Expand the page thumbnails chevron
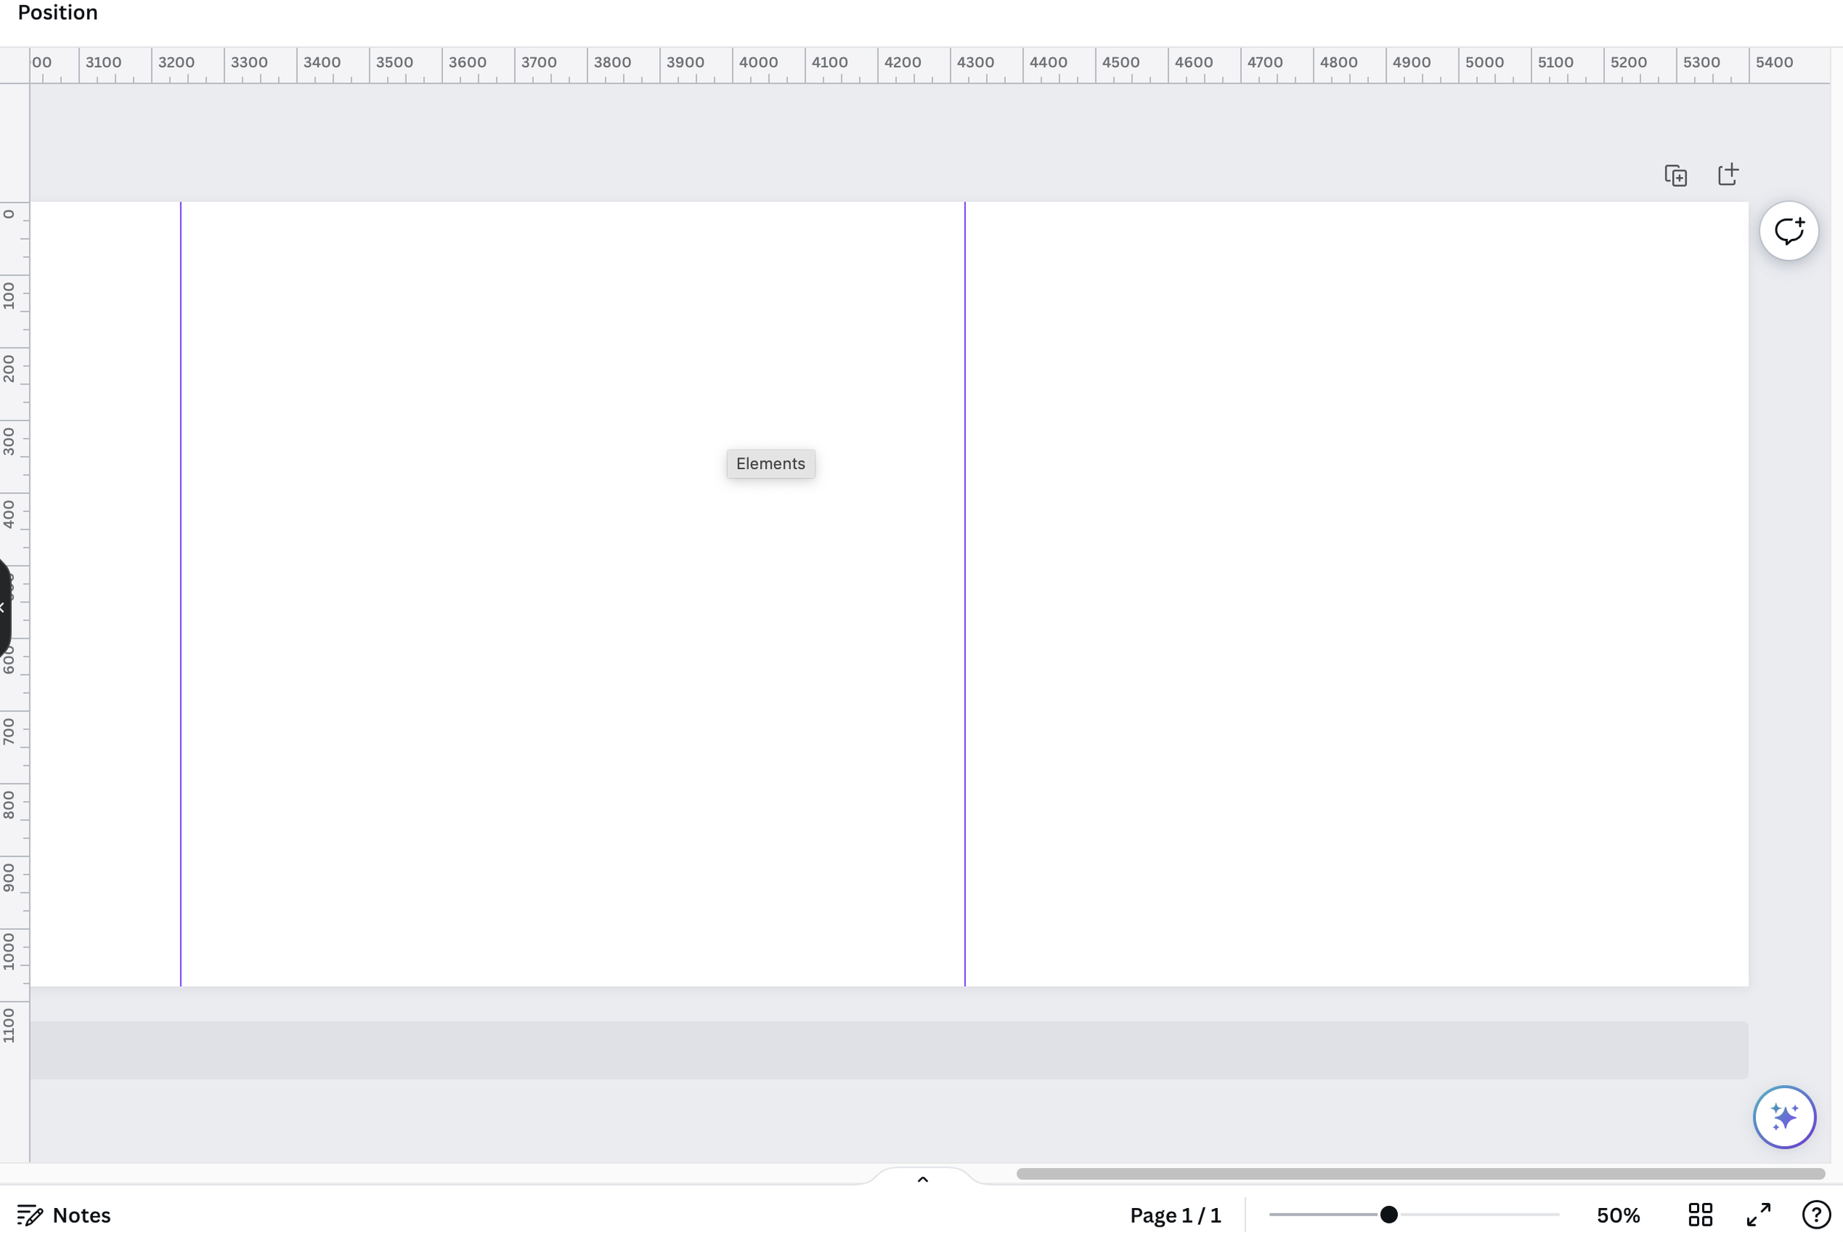Viewport: 1843px width, 1242px height. [x=922, y=1179]
